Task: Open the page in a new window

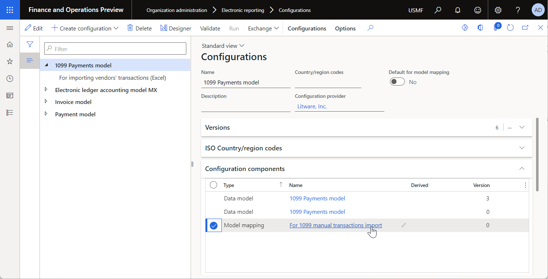Action: tap(525, 28)
